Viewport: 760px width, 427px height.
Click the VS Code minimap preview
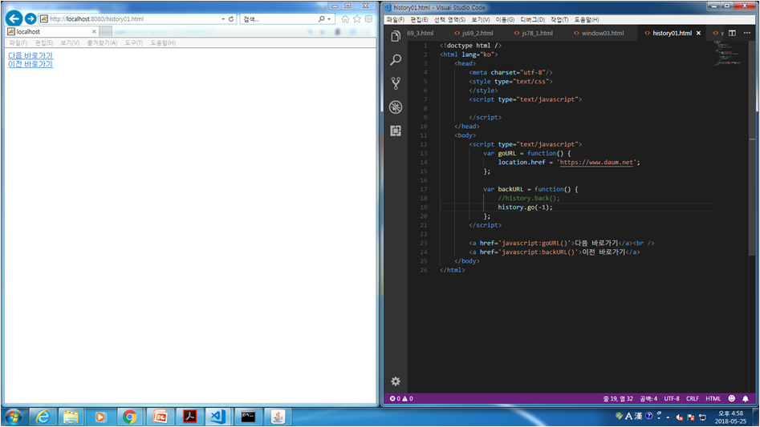(x=729, y=53)
